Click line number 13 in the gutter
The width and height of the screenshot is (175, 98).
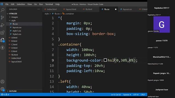point(52,81)
